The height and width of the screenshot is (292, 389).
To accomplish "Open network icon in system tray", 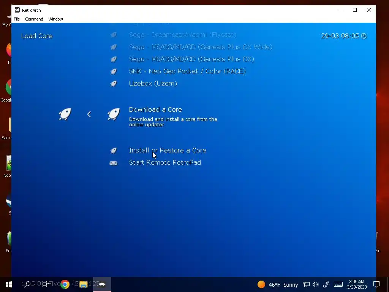I will point(307,284).
